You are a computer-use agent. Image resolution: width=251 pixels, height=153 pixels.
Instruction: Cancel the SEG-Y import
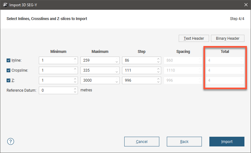pyautogui.click(x=141, y=142)
